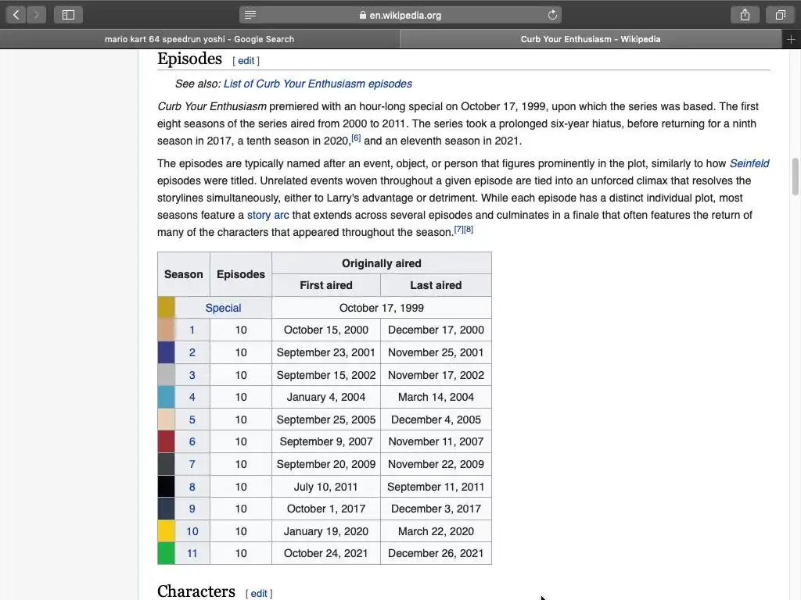Open citation 6 reference
This screenshot has height=600, width=801.
[356, 137]
